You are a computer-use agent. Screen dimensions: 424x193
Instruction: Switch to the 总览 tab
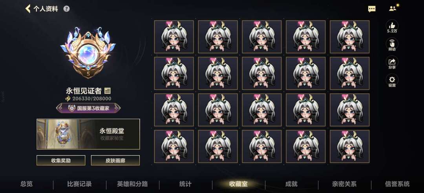pyautogui.click(x=27, y=184)
